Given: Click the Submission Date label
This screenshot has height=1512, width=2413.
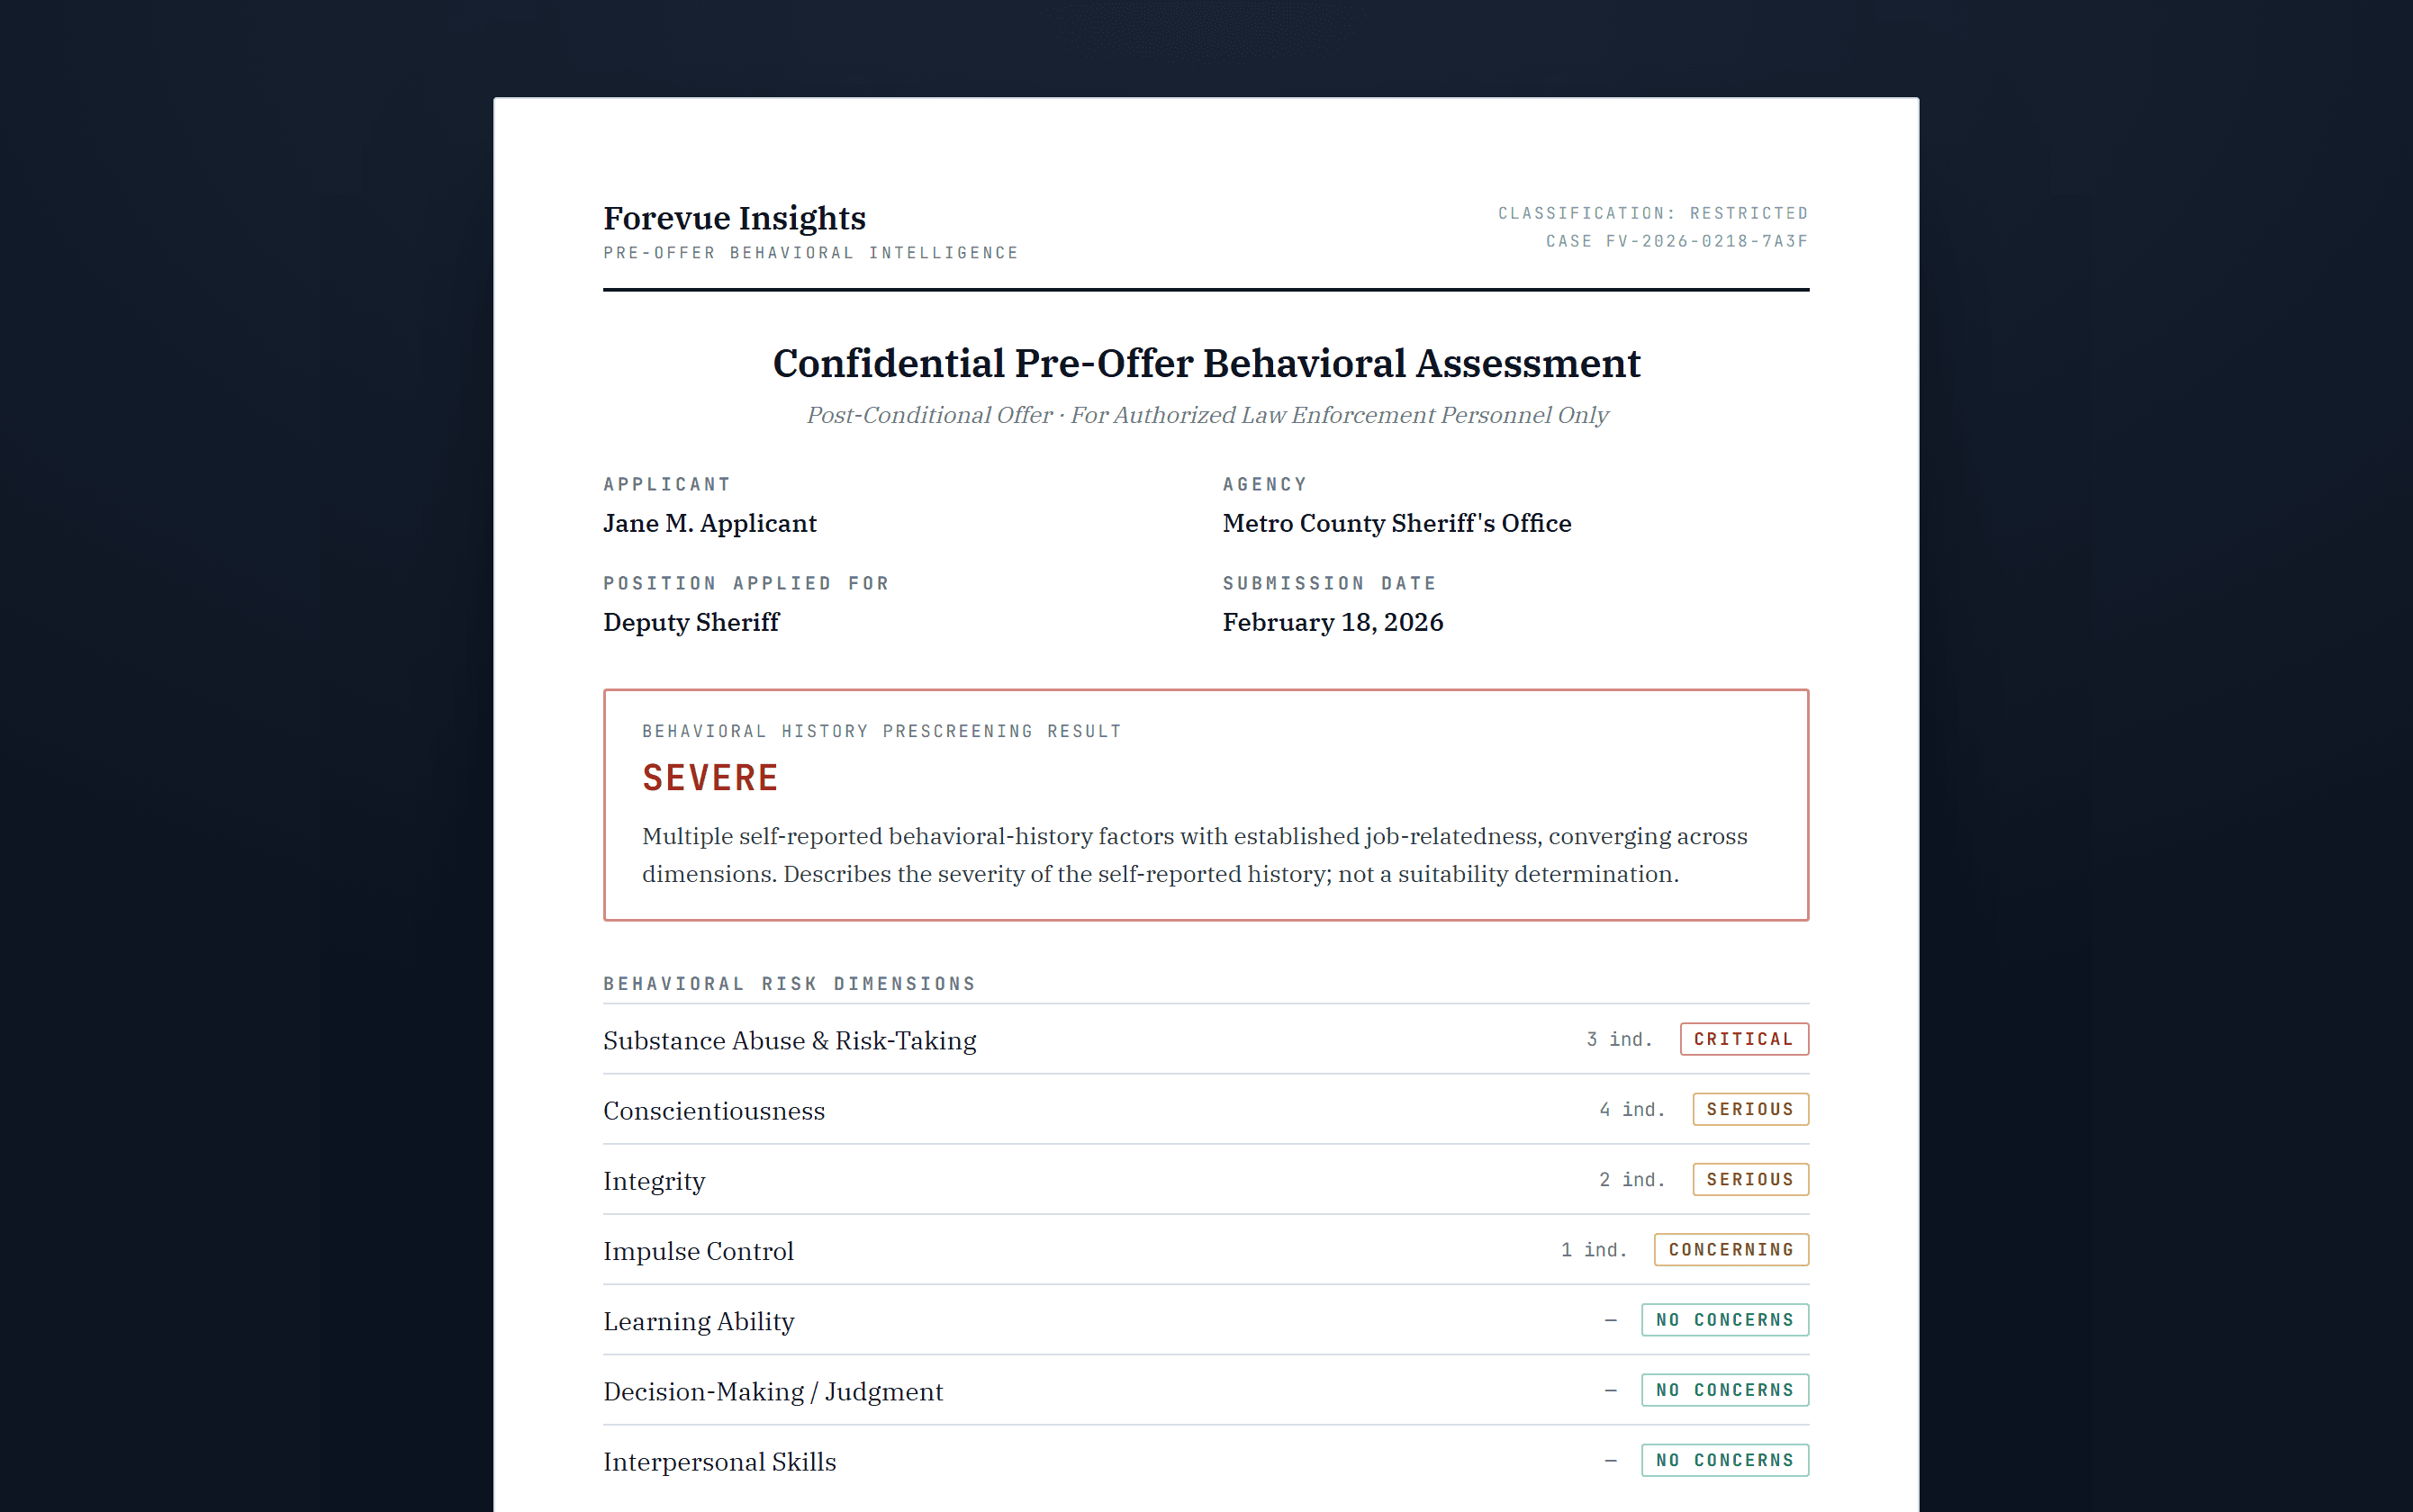Looking at the screenshot, I should [x=1330, y=583].
